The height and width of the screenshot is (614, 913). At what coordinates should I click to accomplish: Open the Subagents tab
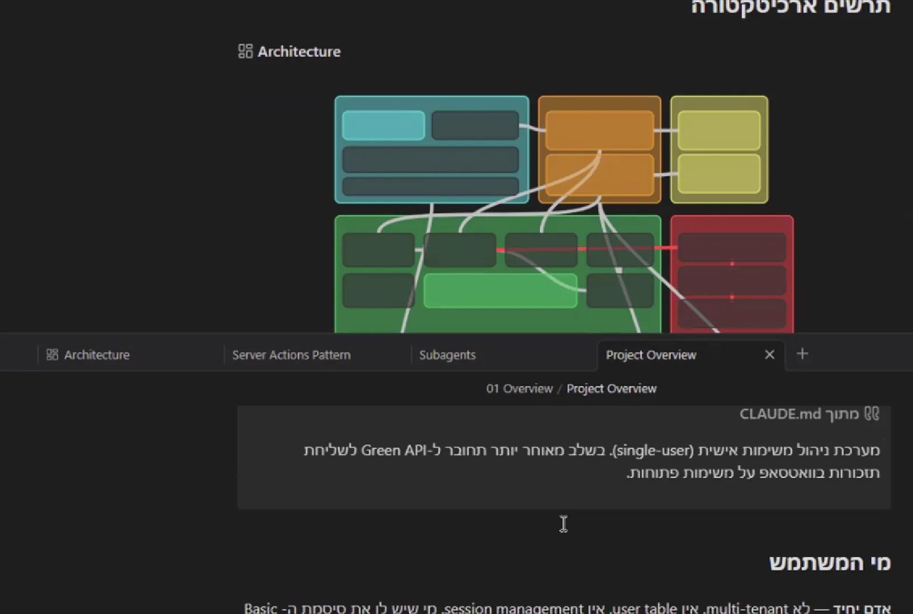tap(447, 355)
